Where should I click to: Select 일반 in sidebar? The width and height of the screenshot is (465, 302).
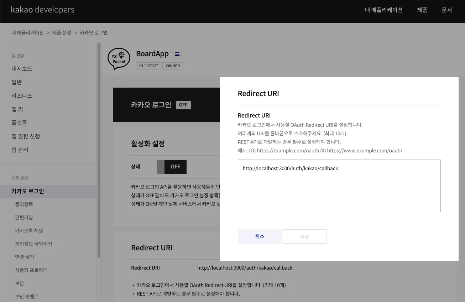[x=17, y=82]
